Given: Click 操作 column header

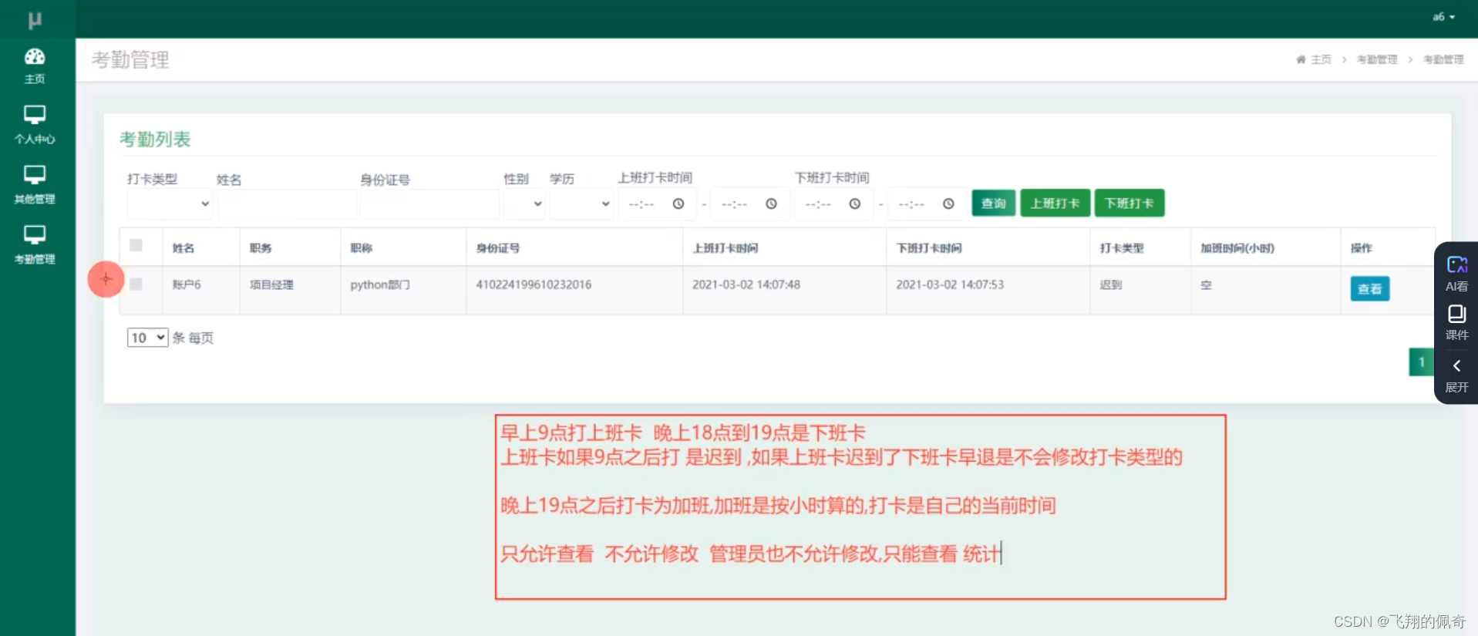Looking at the screenshot, I should 1362,248.
